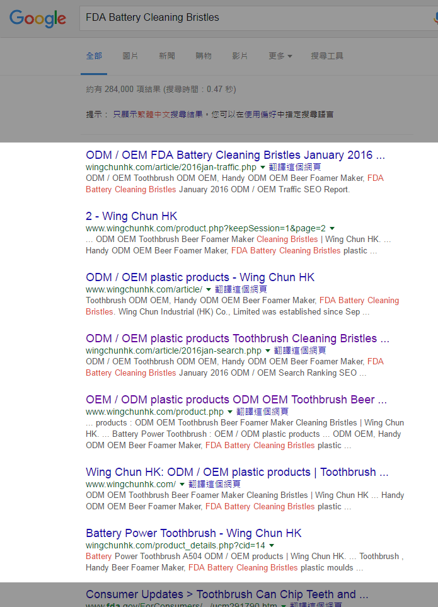Open 'Wing Chun HK: ODM / OEM plastic products | Toothbrush' result
438x607 pixels.
point(237,472)
